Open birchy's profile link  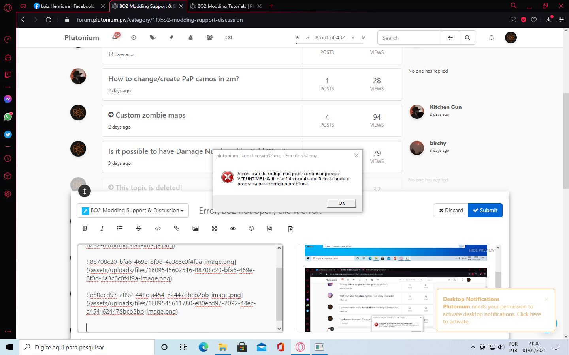[438, 143]
